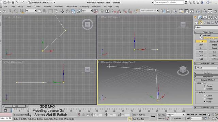Viewport: 218px width, 122px height.
Task: Select the Shapes category icon
Action: coord(200,23)
